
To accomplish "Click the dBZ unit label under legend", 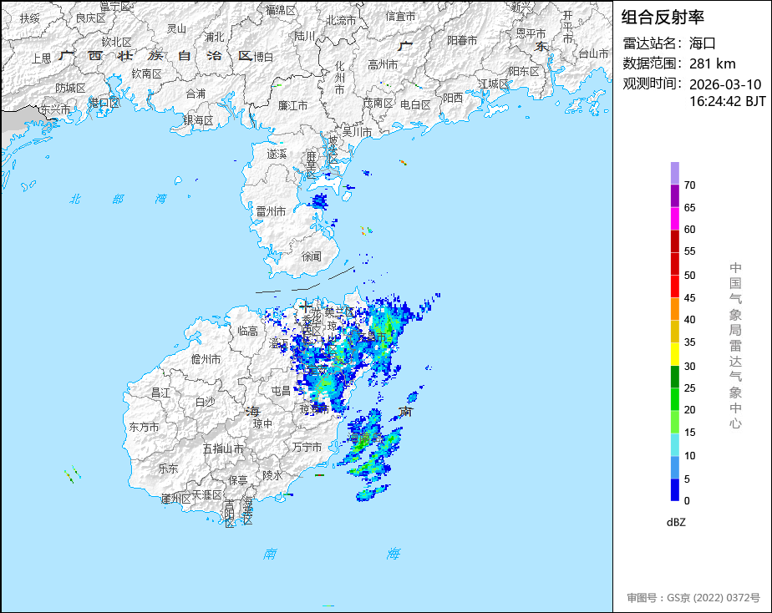I will (676, 522).
